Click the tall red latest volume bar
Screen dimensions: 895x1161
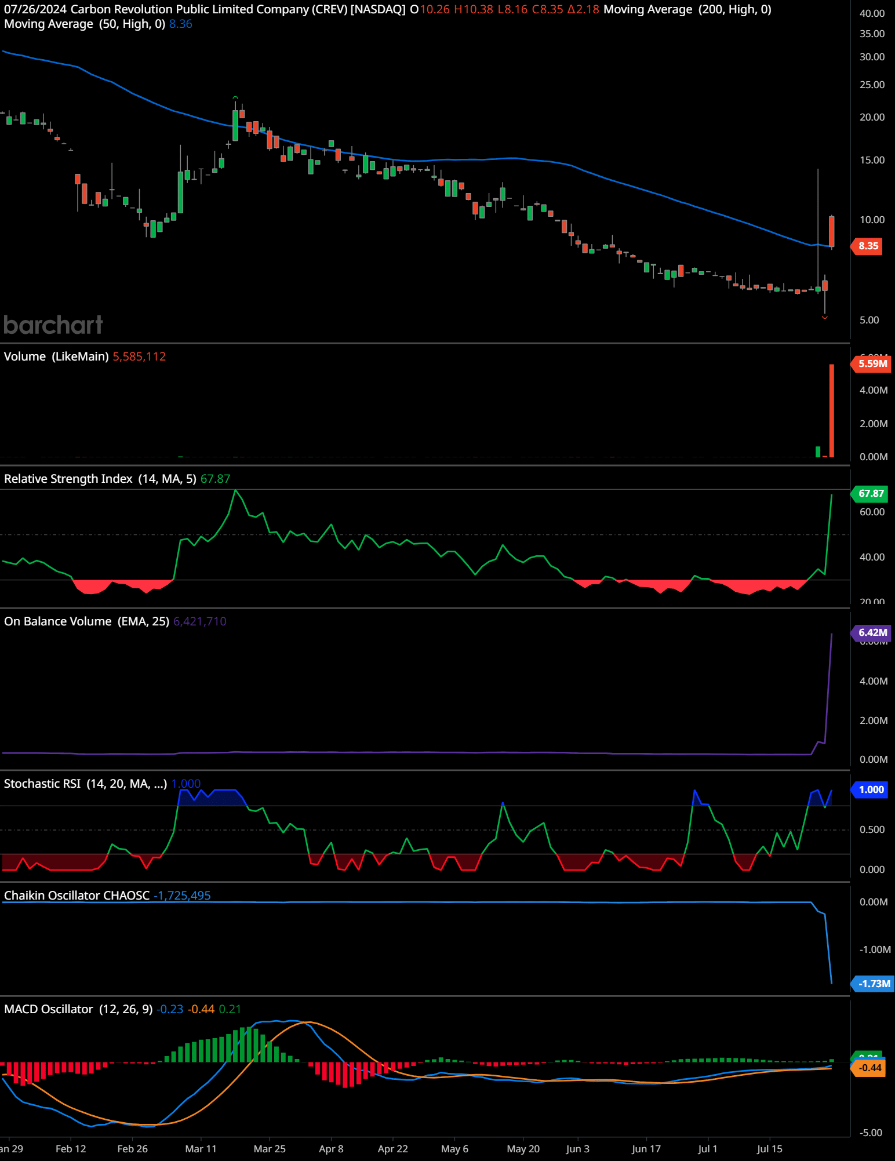click(x=832, y=410)
